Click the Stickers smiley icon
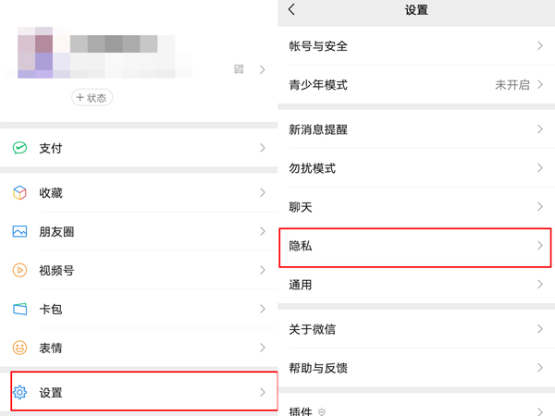Image resolution: width=555 pixels, height=416 pixels. 19,349
